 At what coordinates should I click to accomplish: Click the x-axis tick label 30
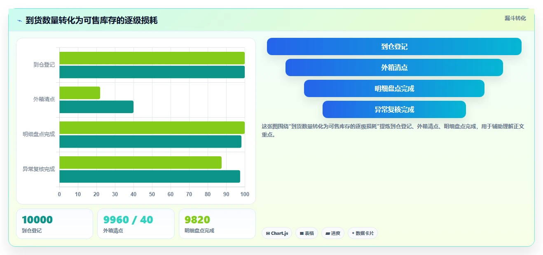tap(115, 194)
